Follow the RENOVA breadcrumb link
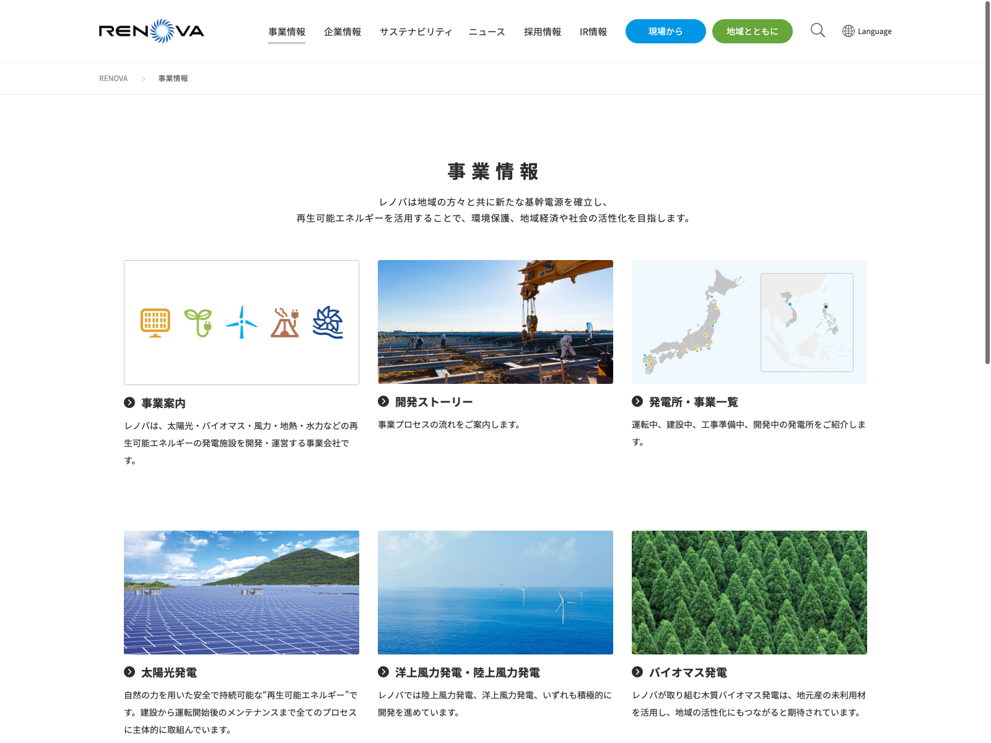The height and width of the screenshot is (743, 991). [113, 79]
